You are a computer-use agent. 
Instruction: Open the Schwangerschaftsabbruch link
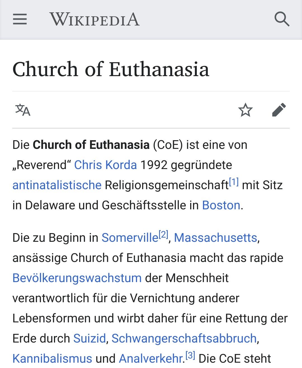coord(184,338)
